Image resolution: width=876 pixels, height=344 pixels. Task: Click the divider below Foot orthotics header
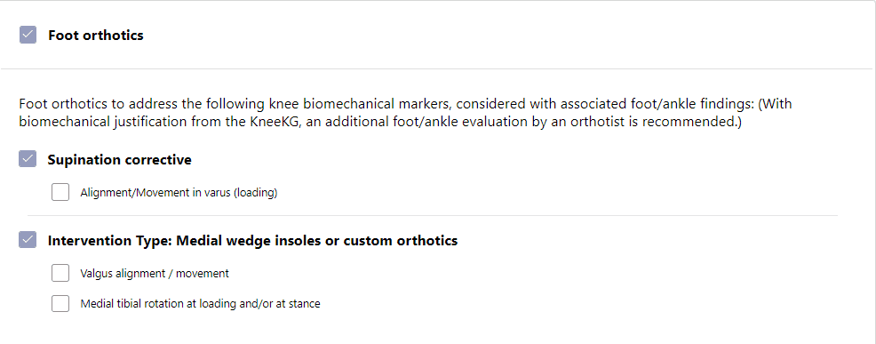tap(436, 69)
